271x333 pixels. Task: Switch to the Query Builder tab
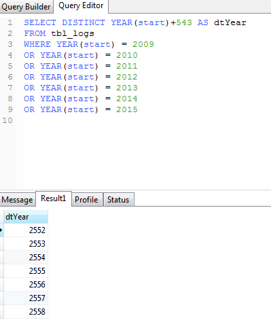26,7
